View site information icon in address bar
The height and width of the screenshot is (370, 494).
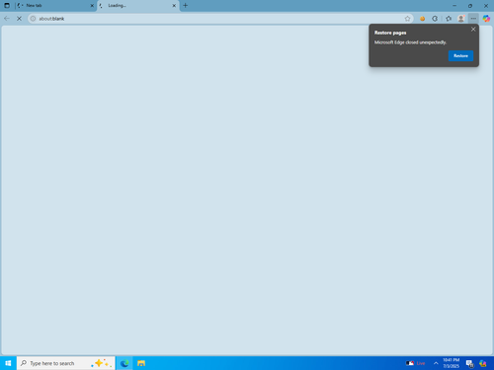(33, 19)
